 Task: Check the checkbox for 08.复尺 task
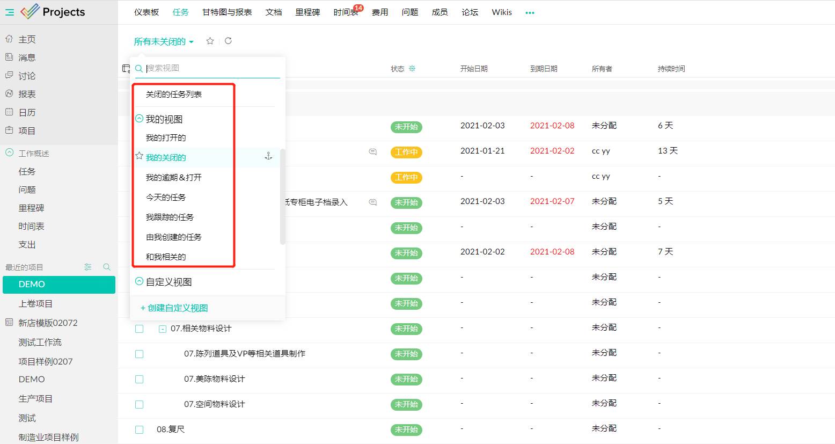point(139,430)
